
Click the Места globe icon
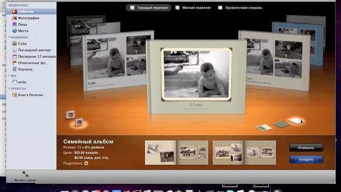(14, 31)
